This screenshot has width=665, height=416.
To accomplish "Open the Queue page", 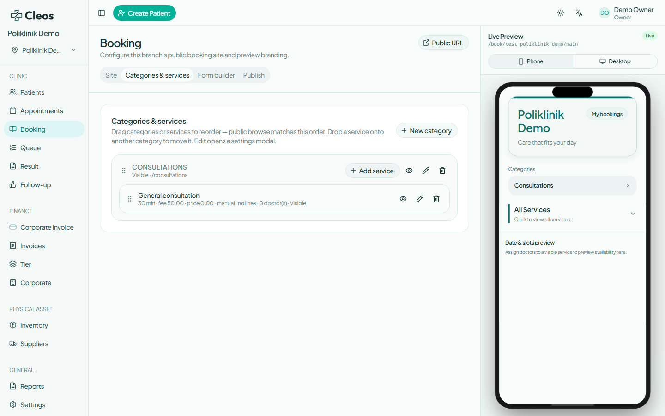I will coord(44,148).
